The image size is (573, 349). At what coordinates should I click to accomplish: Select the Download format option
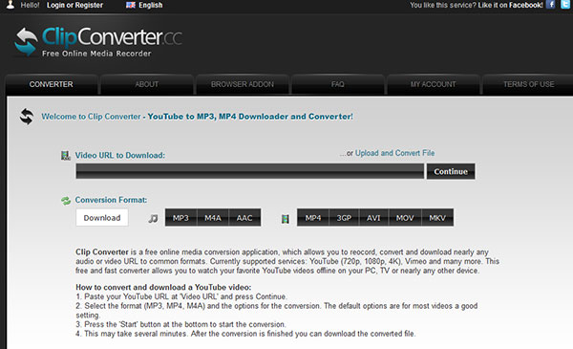click(x=102, y=218)
